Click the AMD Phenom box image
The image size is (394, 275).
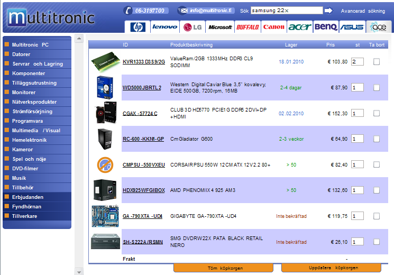(105, 190)
